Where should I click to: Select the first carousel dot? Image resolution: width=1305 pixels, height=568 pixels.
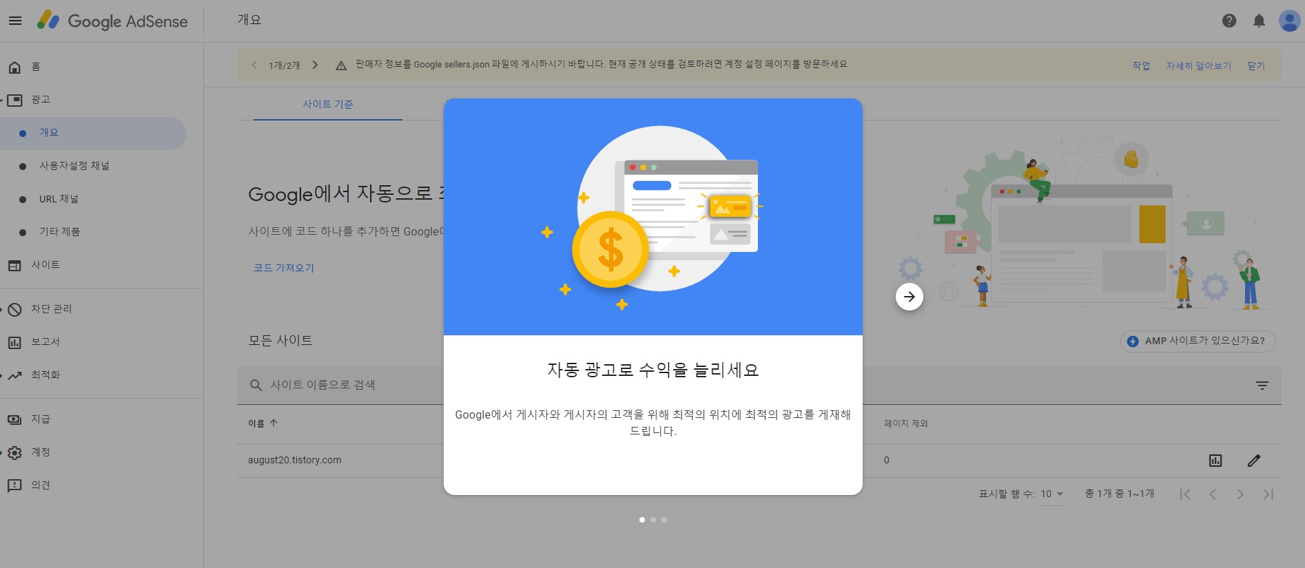click(x=642, y=520)
